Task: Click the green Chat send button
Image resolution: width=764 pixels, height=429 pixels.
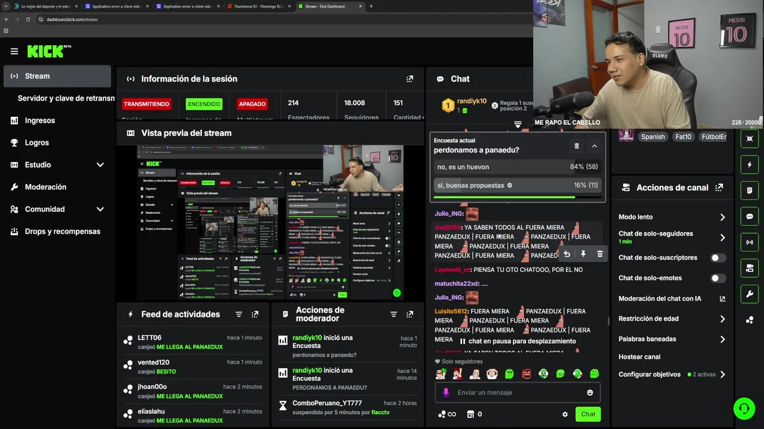Action: pyautogui.click(x=588, y=414)
